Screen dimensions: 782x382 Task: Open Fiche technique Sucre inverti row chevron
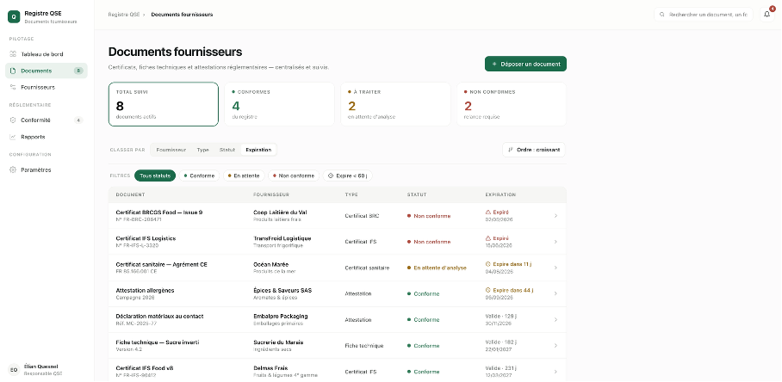coord(555,345)
